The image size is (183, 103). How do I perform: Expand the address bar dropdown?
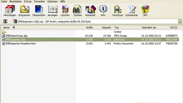pos(180,21)
